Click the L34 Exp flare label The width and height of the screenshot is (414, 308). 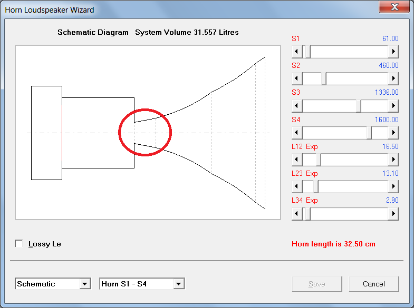click(x=305, y=201)
